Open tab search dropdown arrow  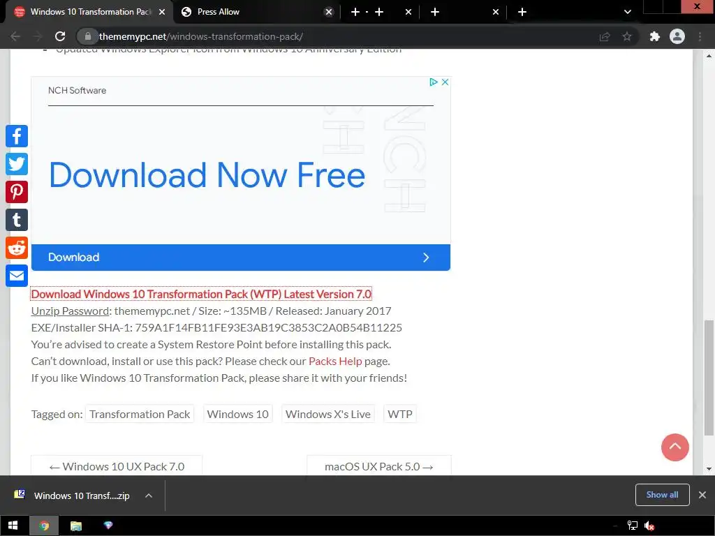click(628, 12)
